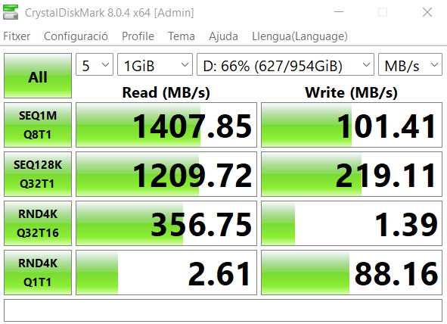The image size is (447, 324).
Task: Open the unit dropdown showing MB/s
Action: pos(410,64)
